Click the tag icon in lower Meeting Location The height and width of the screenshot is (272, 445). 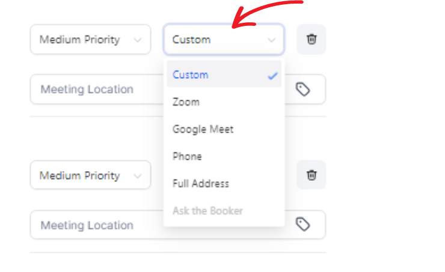[303, 225]
